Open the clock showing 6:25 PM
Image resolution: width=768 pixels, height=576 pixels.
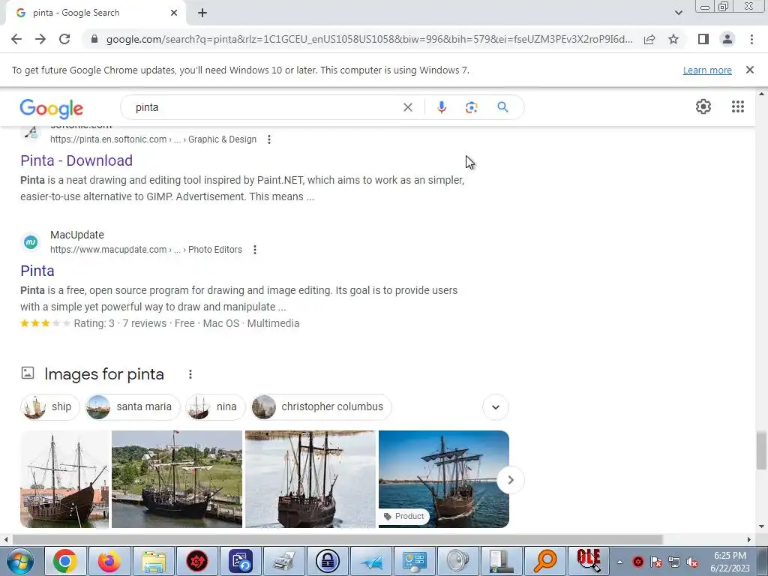coord(730,562)
